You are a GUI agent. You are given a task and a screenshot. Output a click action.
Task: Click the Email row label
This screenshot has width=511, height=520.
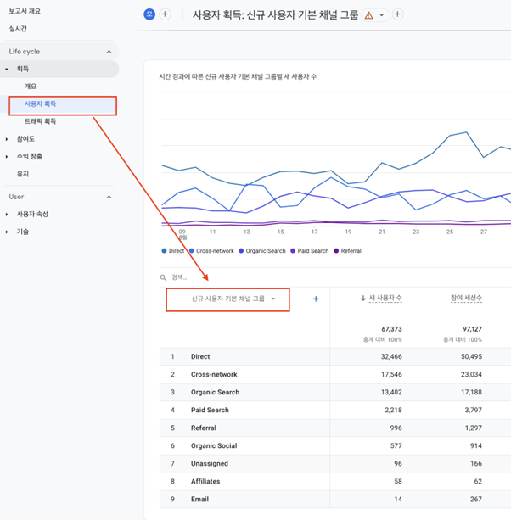coord(199,500)
